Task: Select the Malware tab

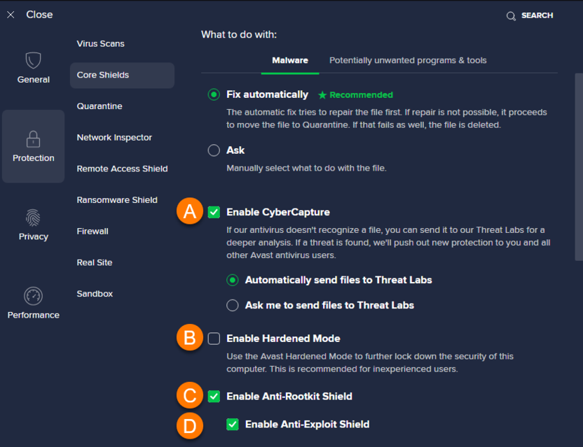Action: coord(290,60)
